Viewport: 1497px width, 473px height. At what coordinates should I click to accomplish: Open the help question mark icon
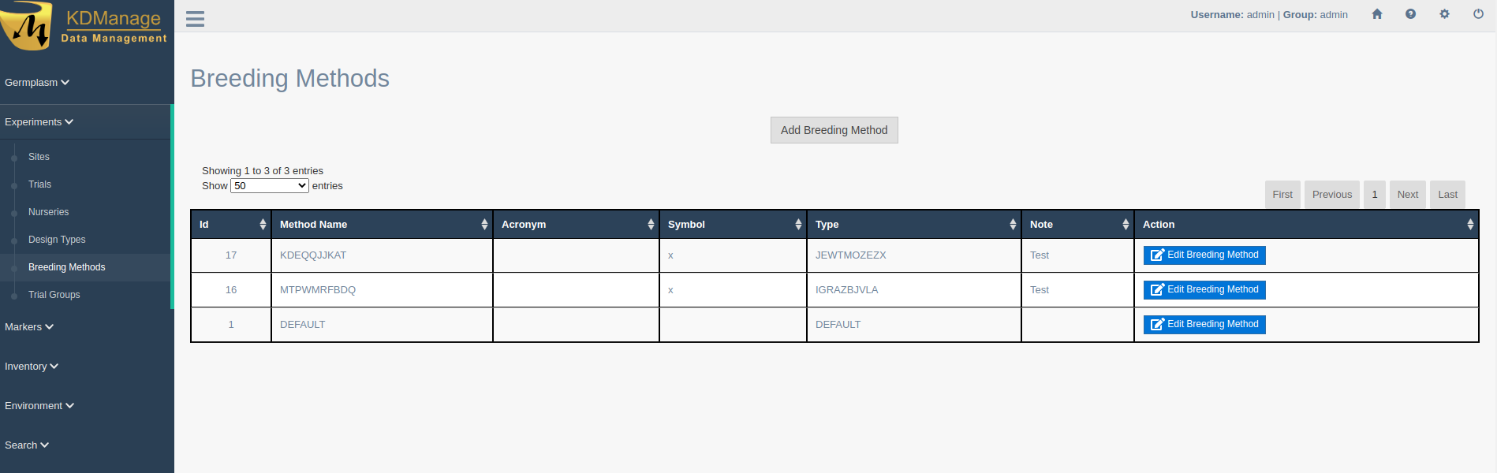pos(1410,14)
